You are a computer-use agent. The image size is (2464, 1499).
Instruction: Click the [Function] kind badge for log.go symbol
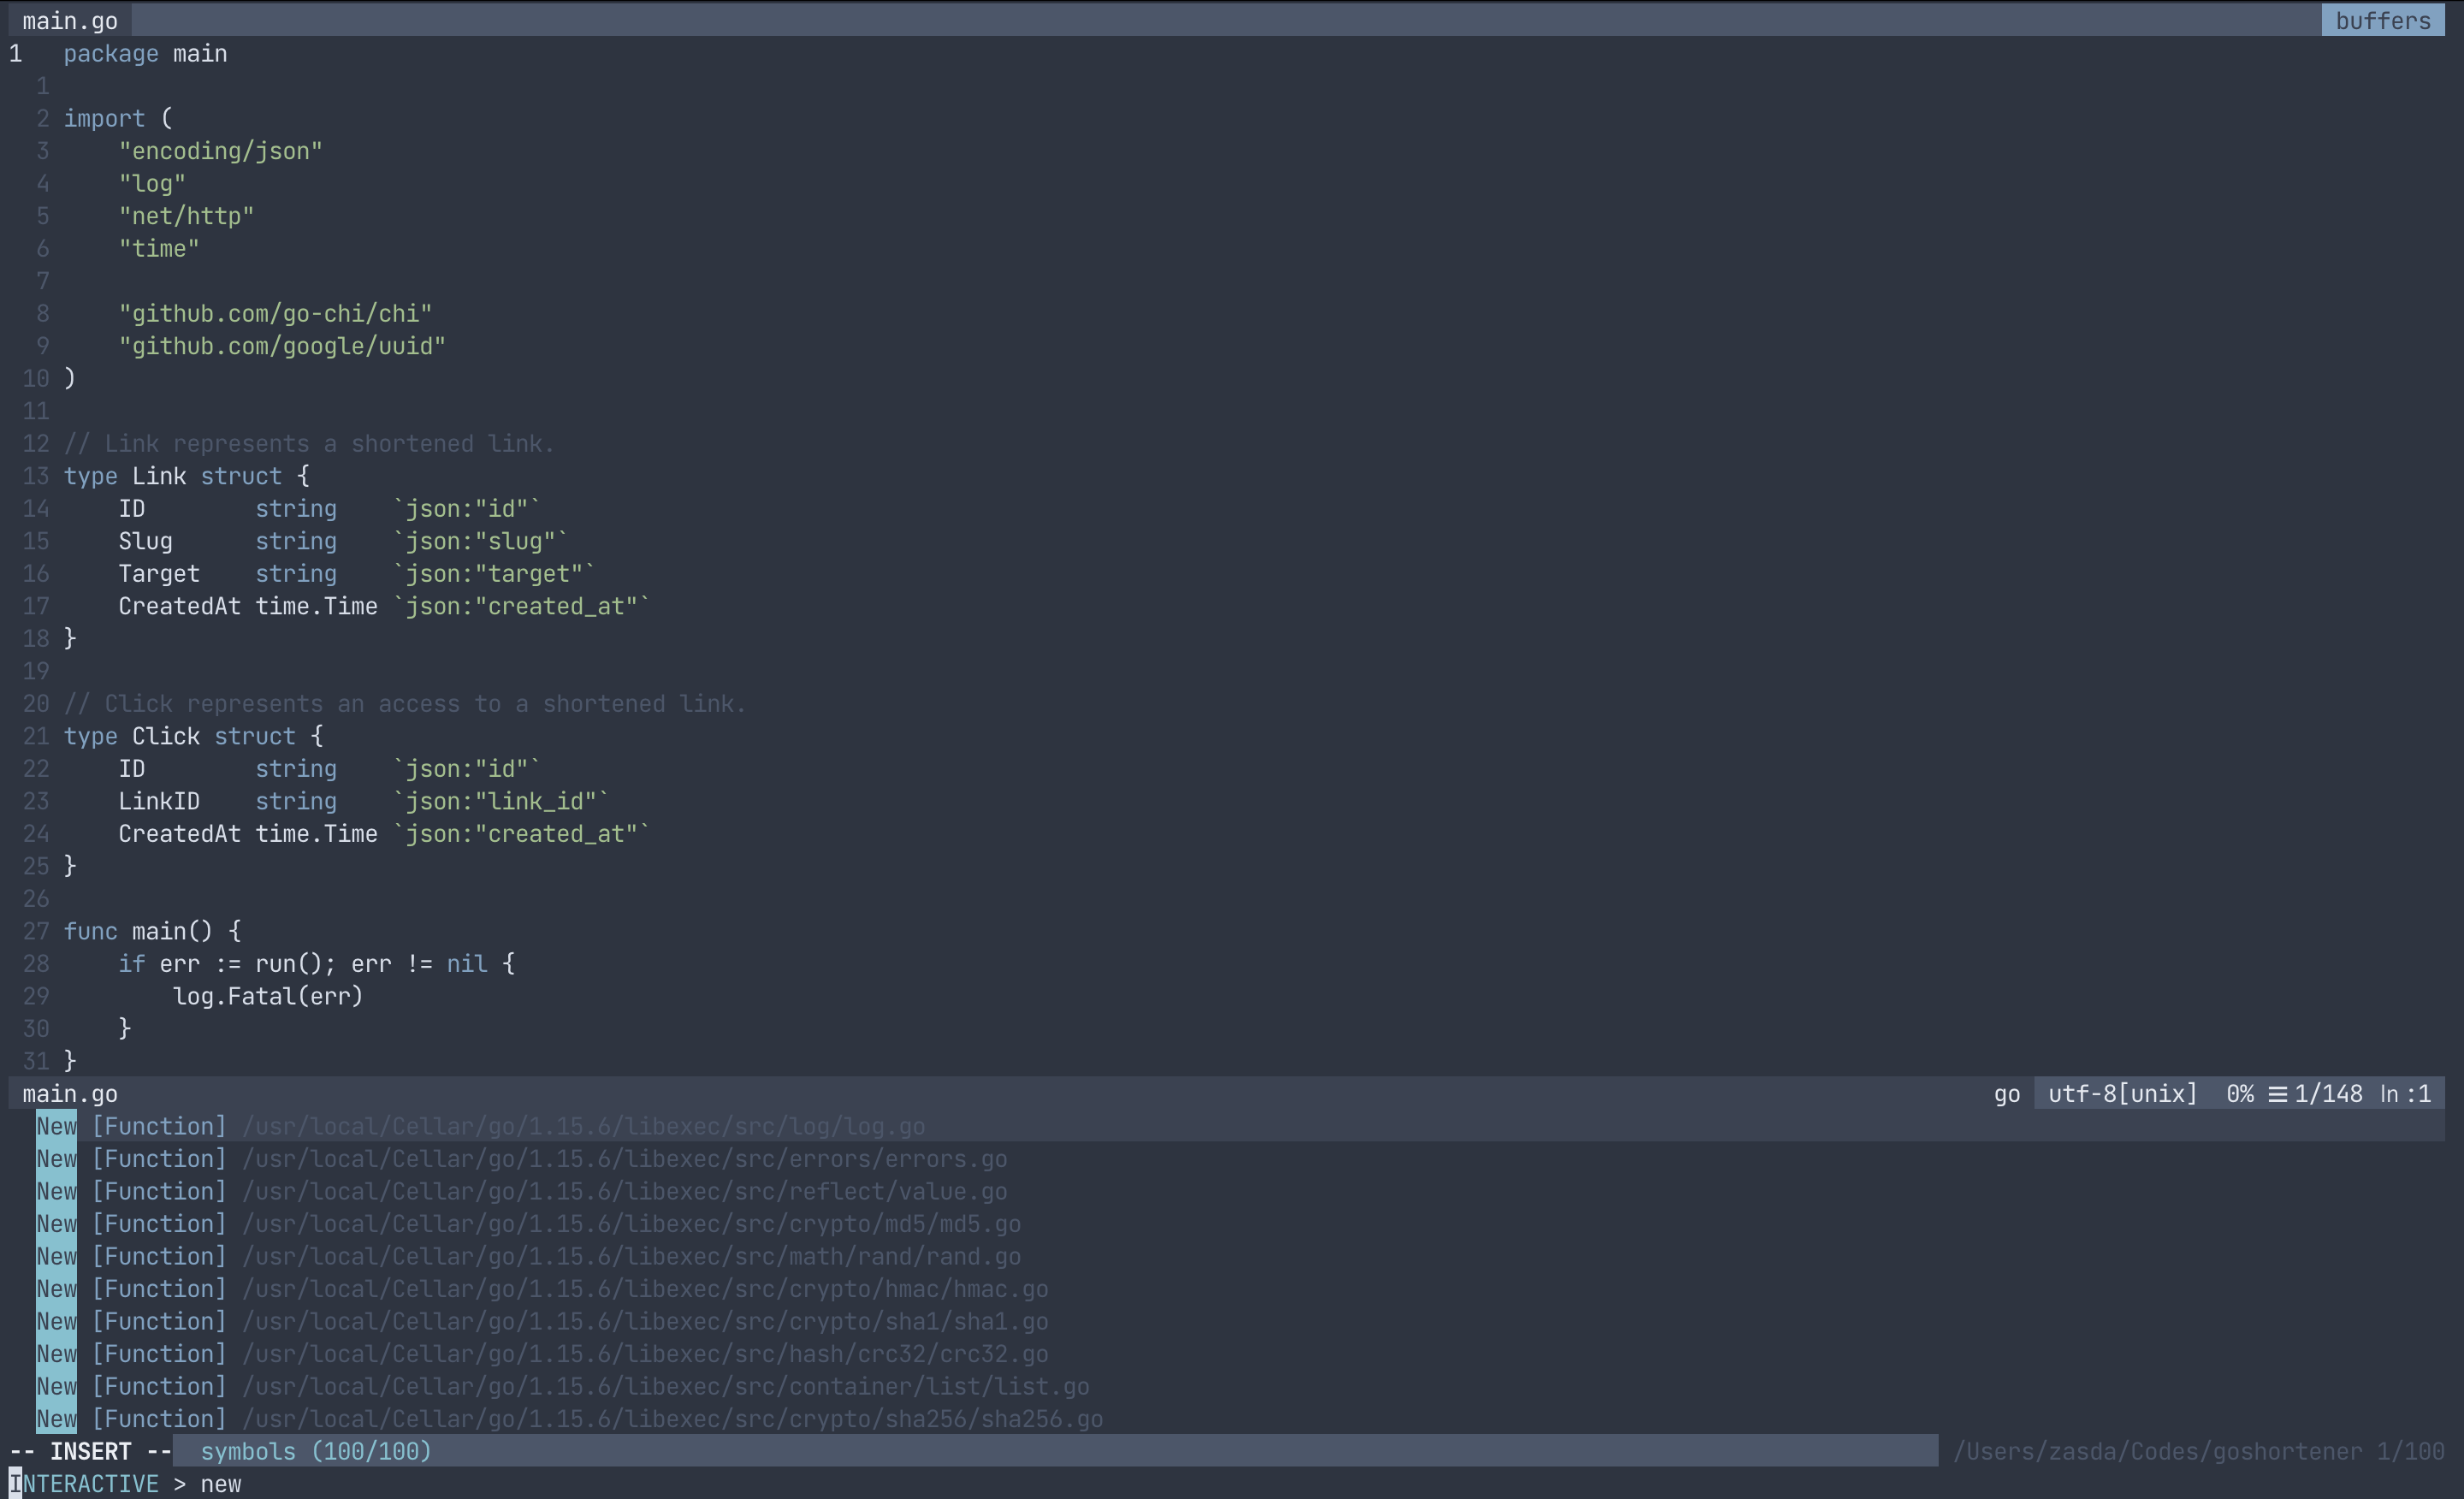tap(157, 1126)
